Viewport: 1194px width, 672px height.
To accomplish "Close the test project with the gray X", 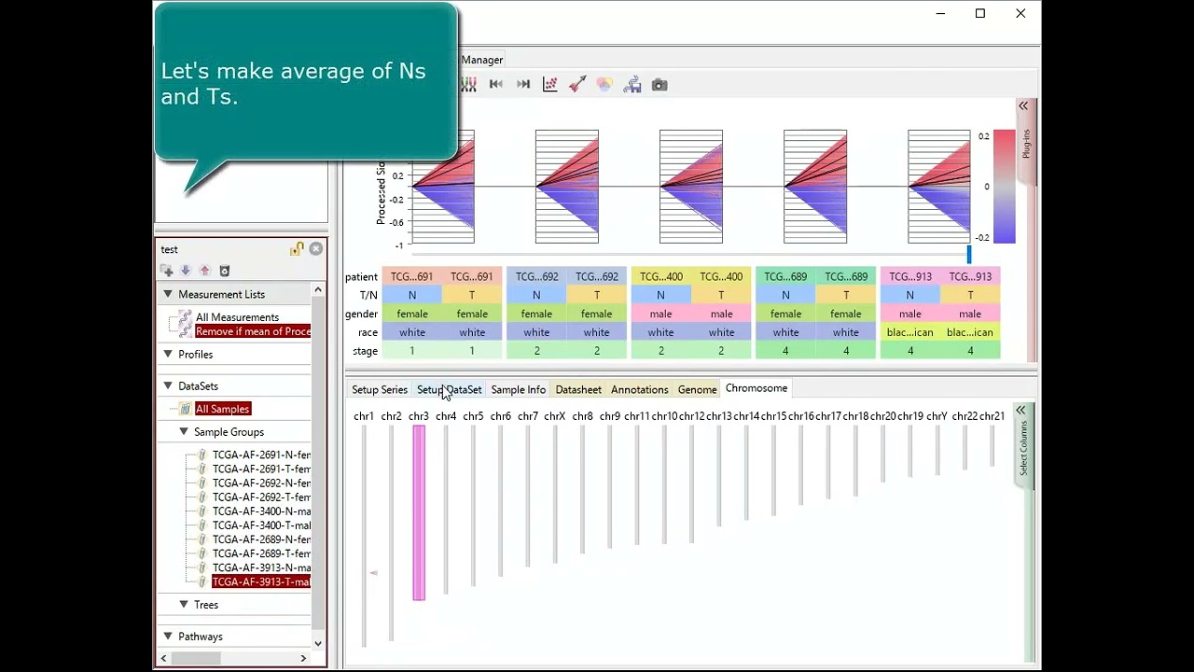I will (316, 248).
